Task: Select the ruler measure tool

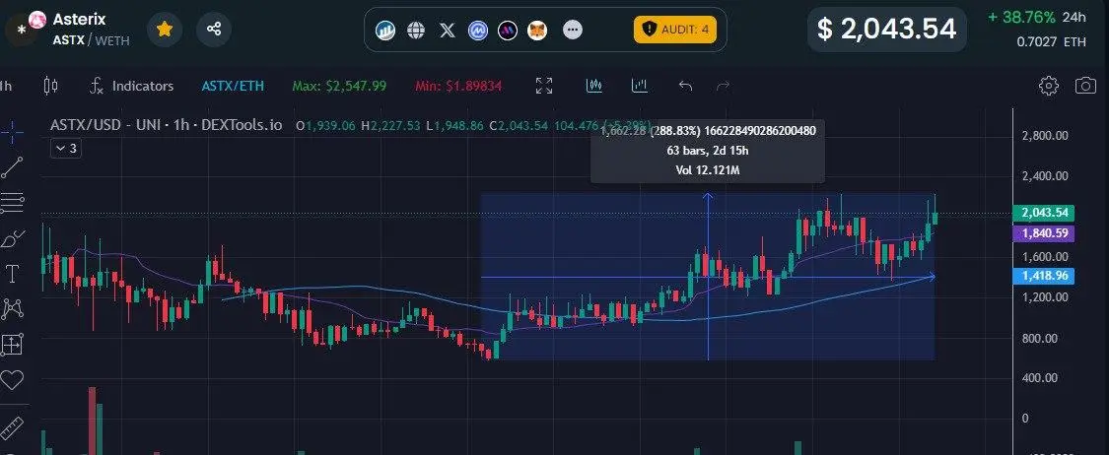Action: coord(11,428)
